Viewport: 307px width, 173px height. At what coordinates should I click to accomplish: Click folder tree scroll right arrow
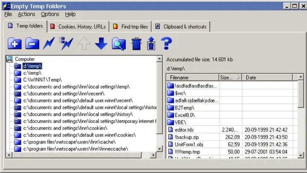pyautogui.click(x=153, y=155)
